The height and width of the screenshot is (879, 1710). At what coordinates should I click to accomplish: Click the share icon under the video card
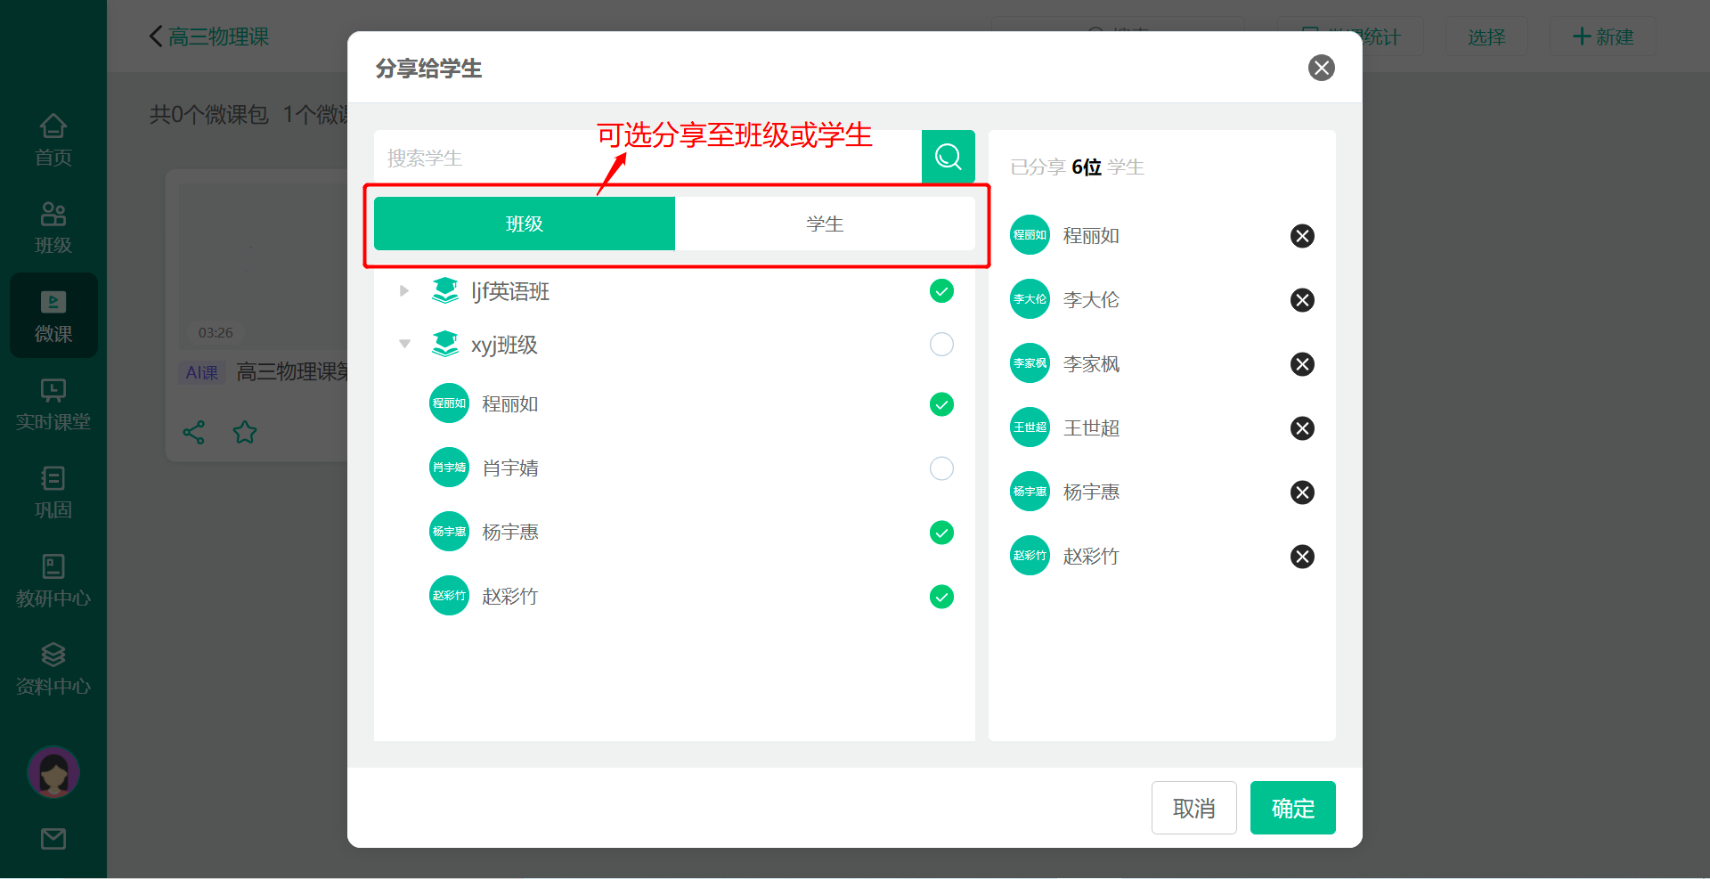193,433
